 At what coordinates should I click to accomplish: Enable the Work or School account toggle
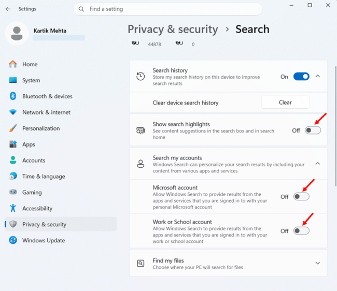coord(301,231)
